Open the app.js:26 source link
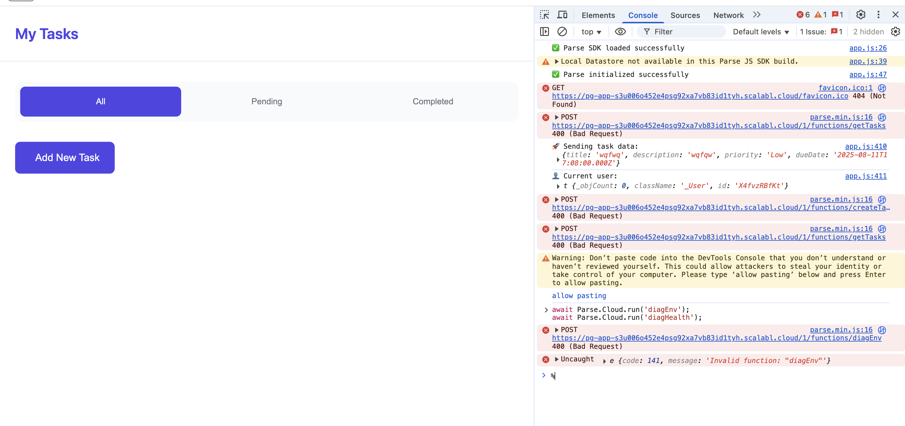The image size is (905, 426). (868, 48)
